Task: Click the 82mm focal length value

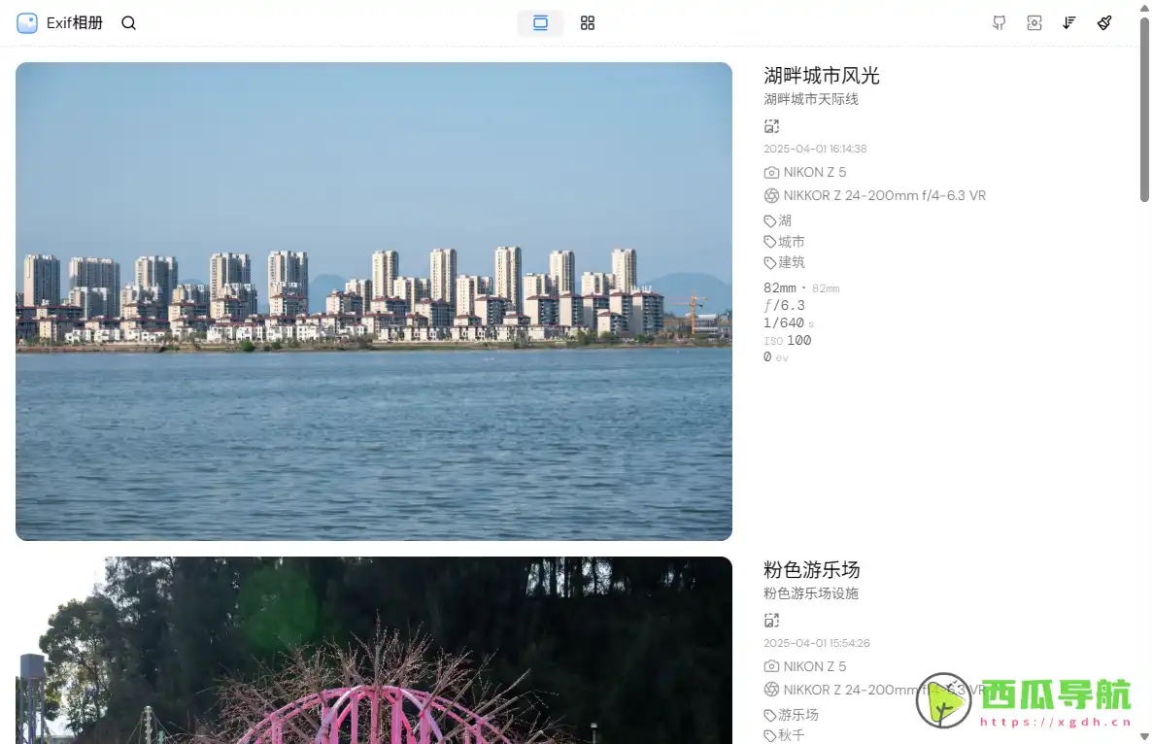Action: click(780, 287)
